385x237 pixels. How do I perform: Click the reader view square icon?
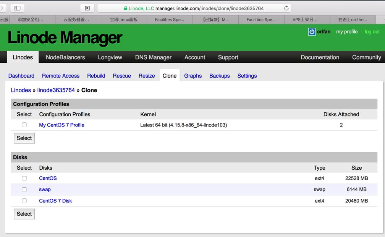87,8
